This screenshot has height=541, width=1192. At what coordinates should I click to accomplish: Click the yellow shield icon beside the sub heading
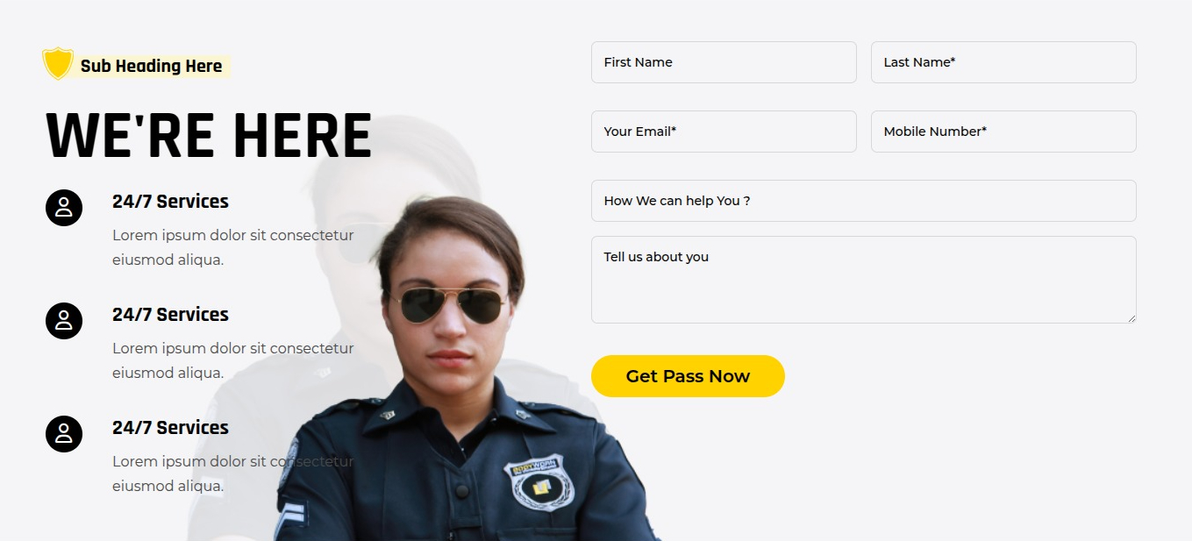(58, 64)
